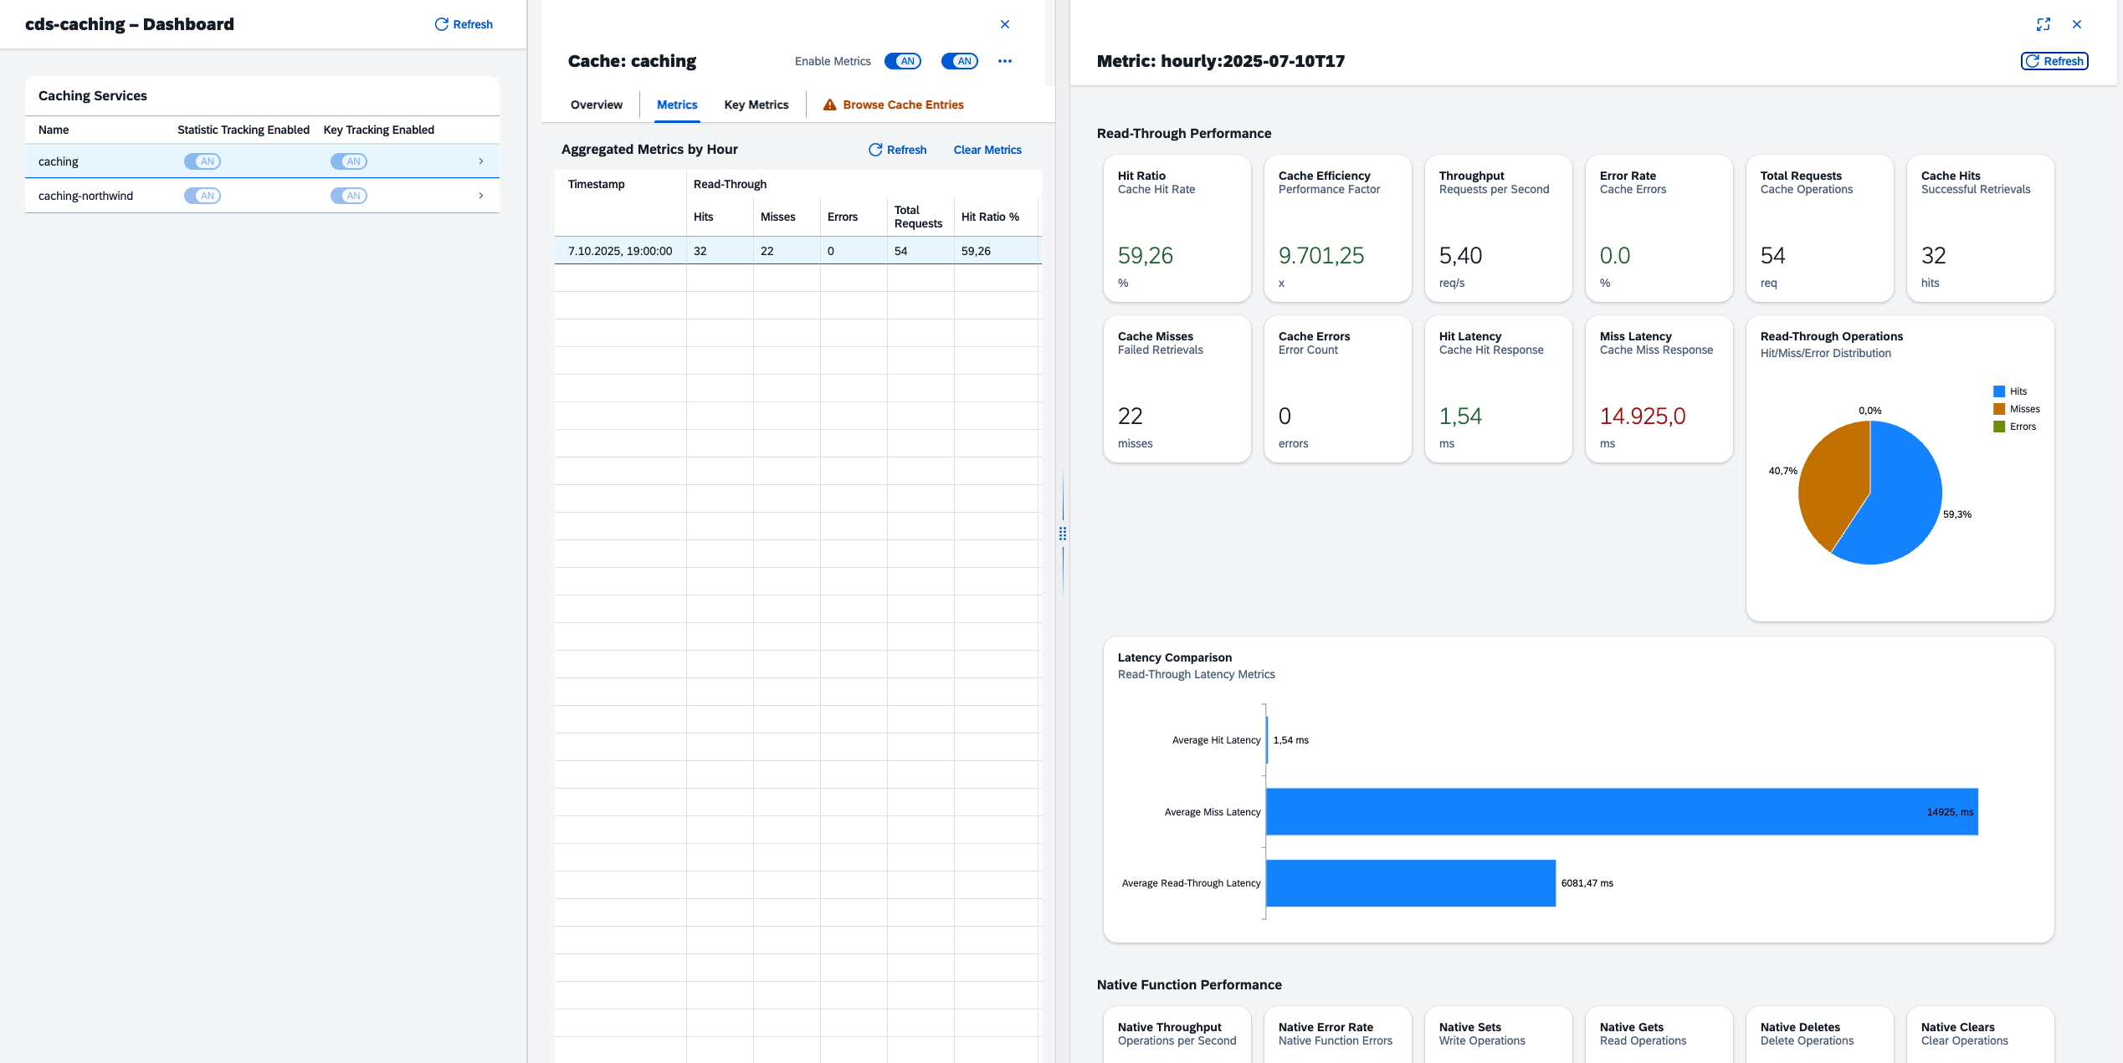Select the 7.10.2025 19:00:00 metrics row
The width and height of the screenshot is (2123, 1063).
[619, 251]
